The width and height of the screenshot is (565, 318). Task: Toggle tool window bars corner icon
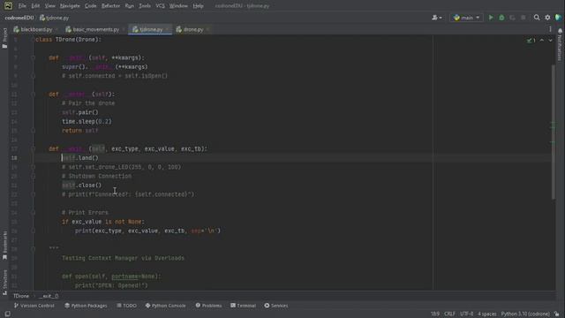[7, 314]
